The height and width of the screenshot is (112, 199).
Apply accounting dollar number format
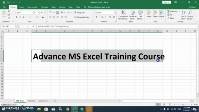pos(97,17)
